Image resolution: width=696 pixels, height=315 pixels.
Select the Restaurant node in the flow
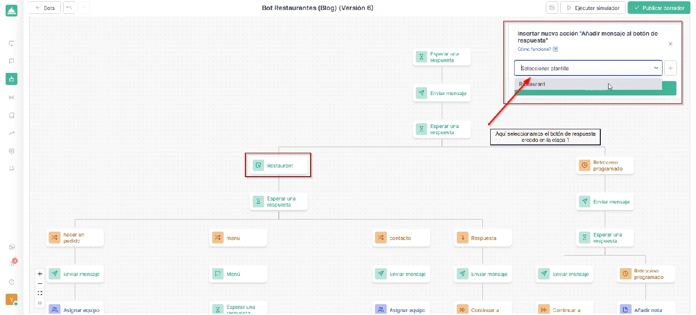click(278, 165)
